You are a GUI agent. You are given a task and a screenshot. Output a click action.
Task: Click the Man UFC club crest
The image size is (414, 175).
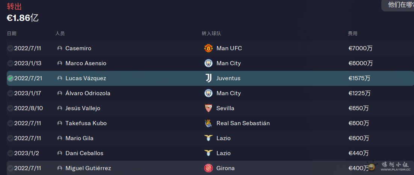tap(209, 48)
